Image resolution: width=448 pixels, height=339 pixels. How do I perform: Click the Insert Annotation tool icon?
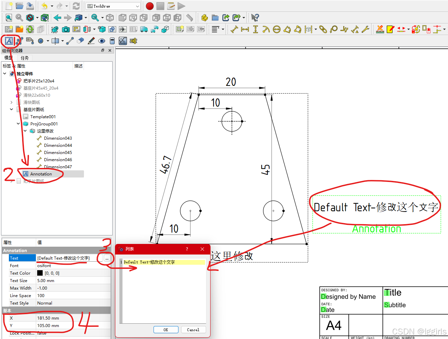9,41
